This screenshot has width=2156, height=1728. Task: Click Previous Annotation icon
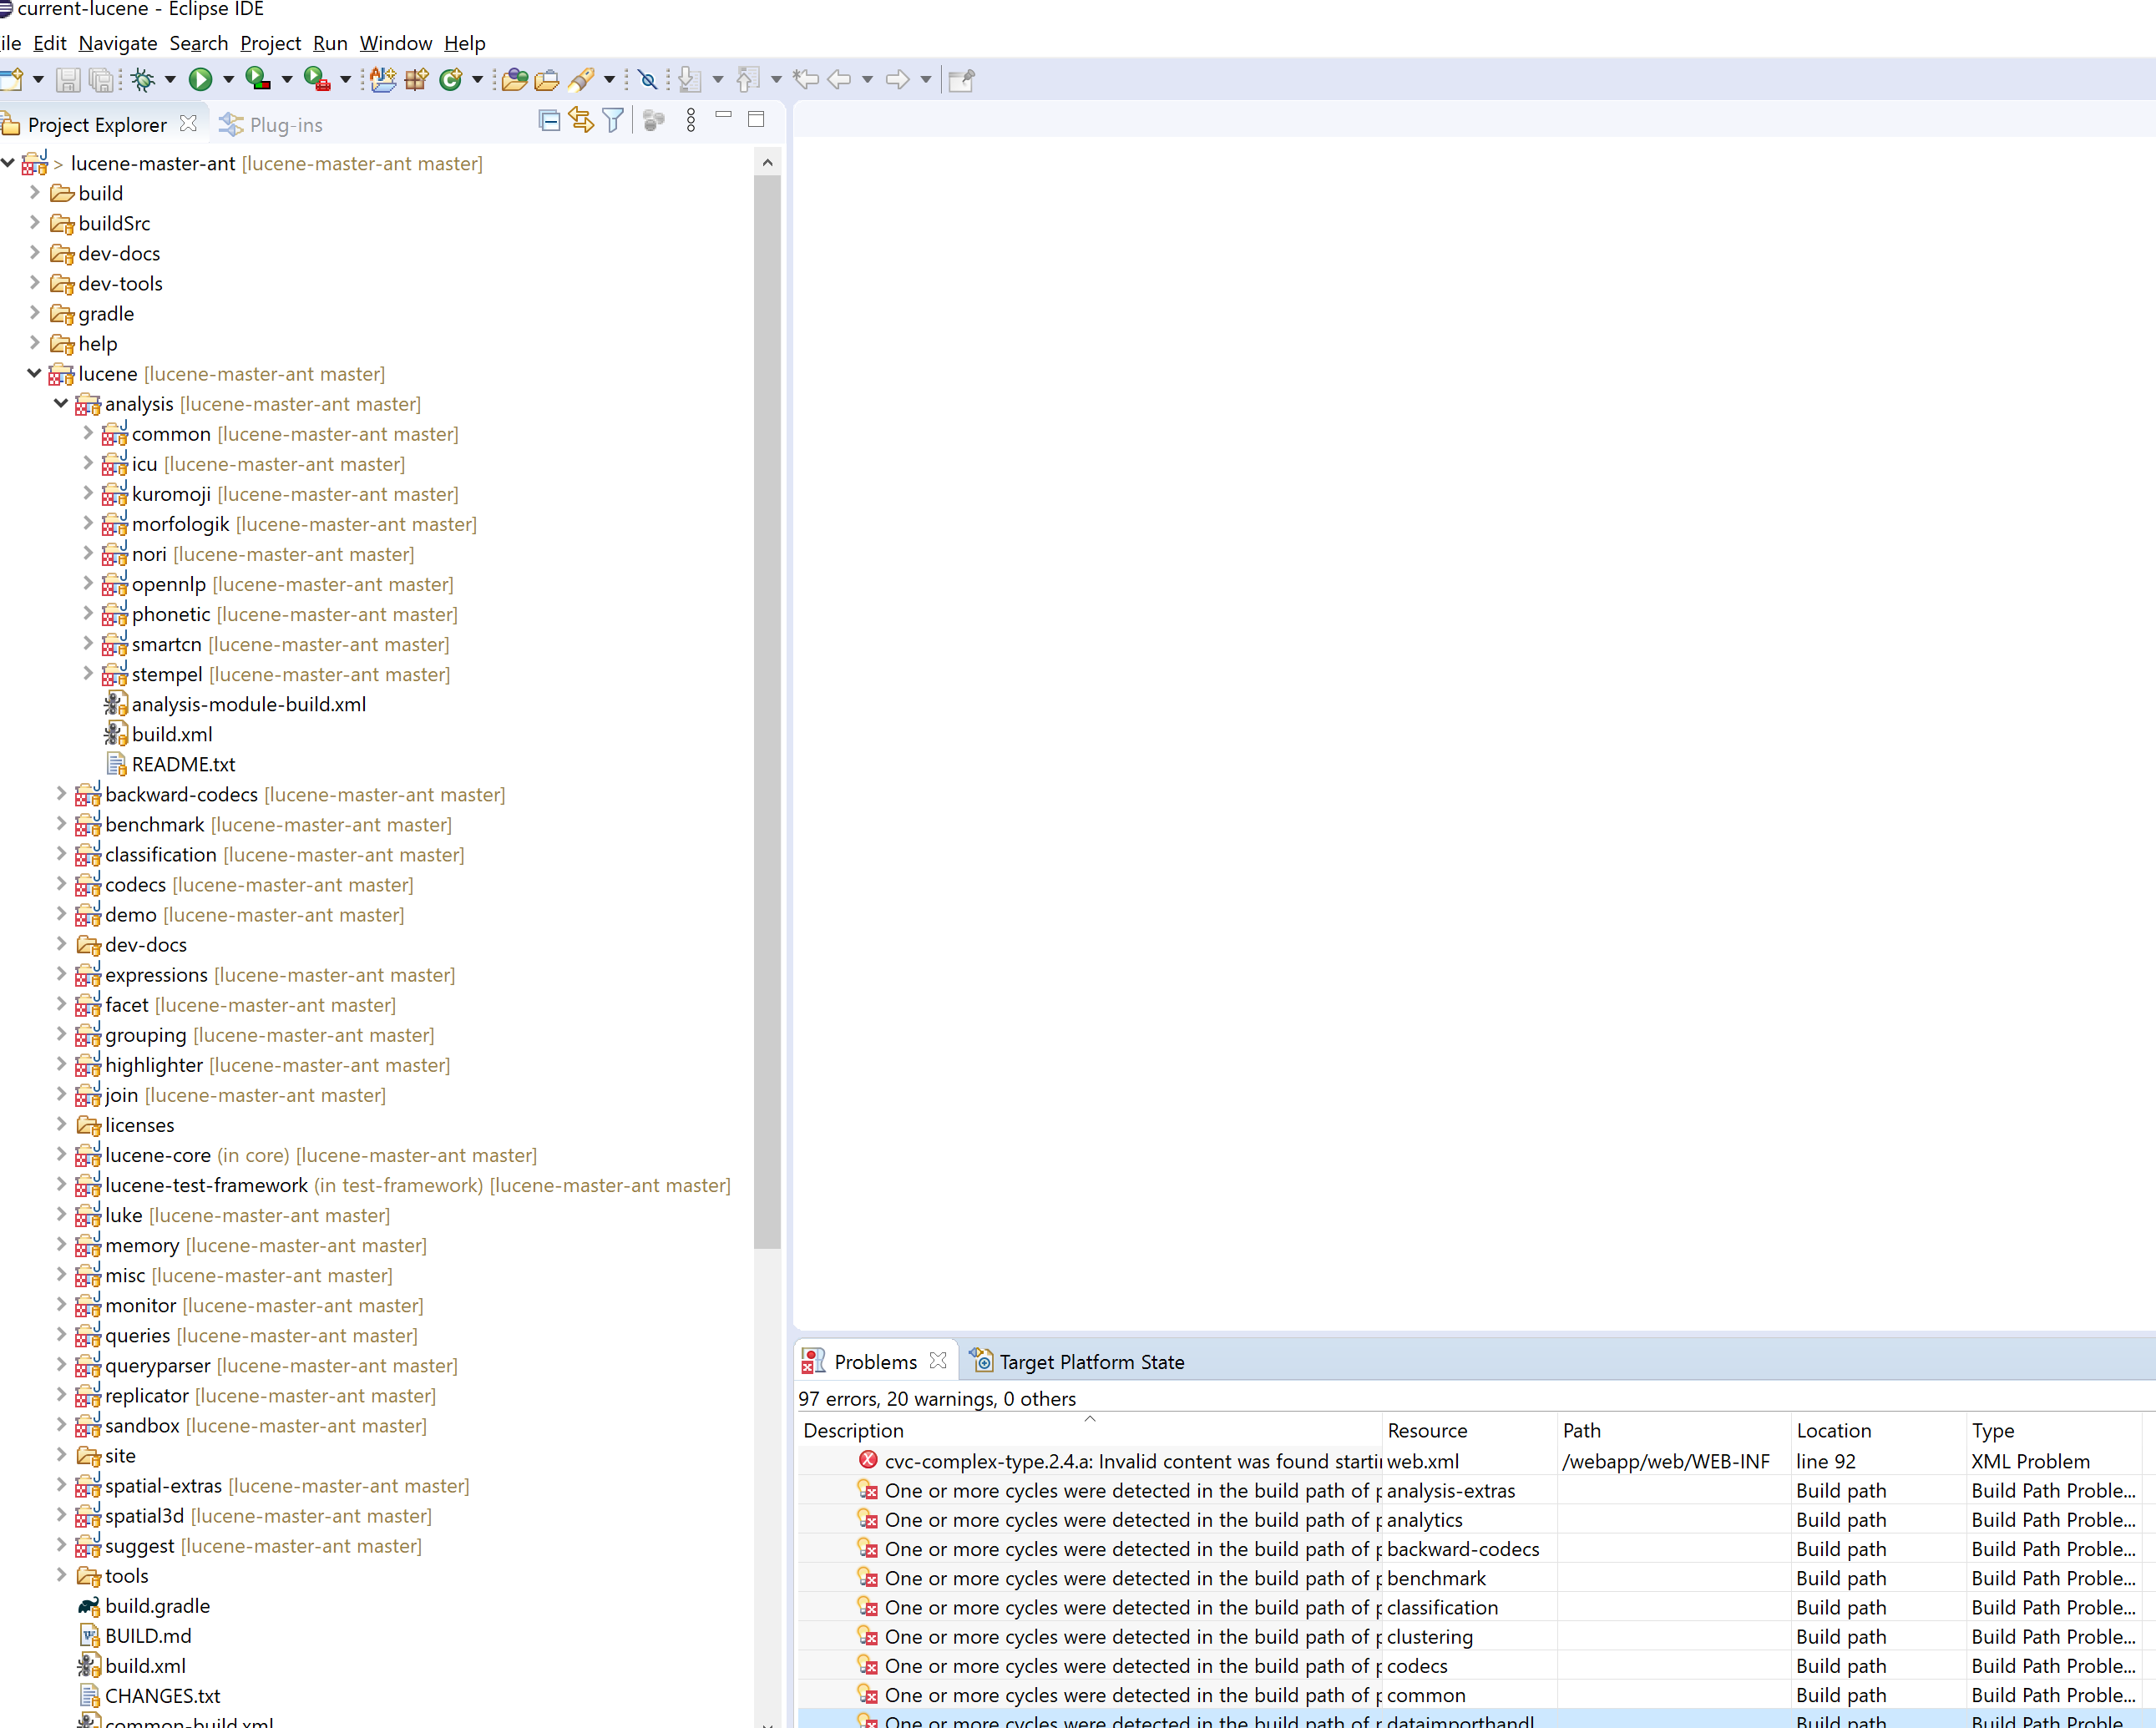click(748, 80)
